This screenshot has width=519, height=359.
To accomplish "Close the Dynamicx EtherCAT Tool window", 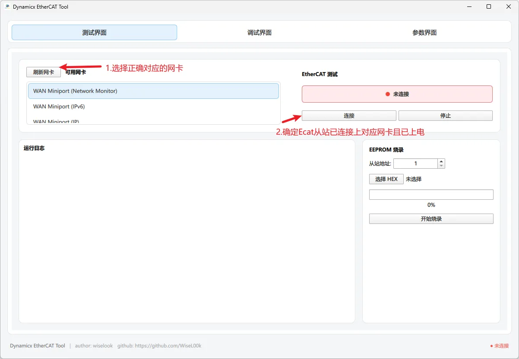I will point(509,6).
